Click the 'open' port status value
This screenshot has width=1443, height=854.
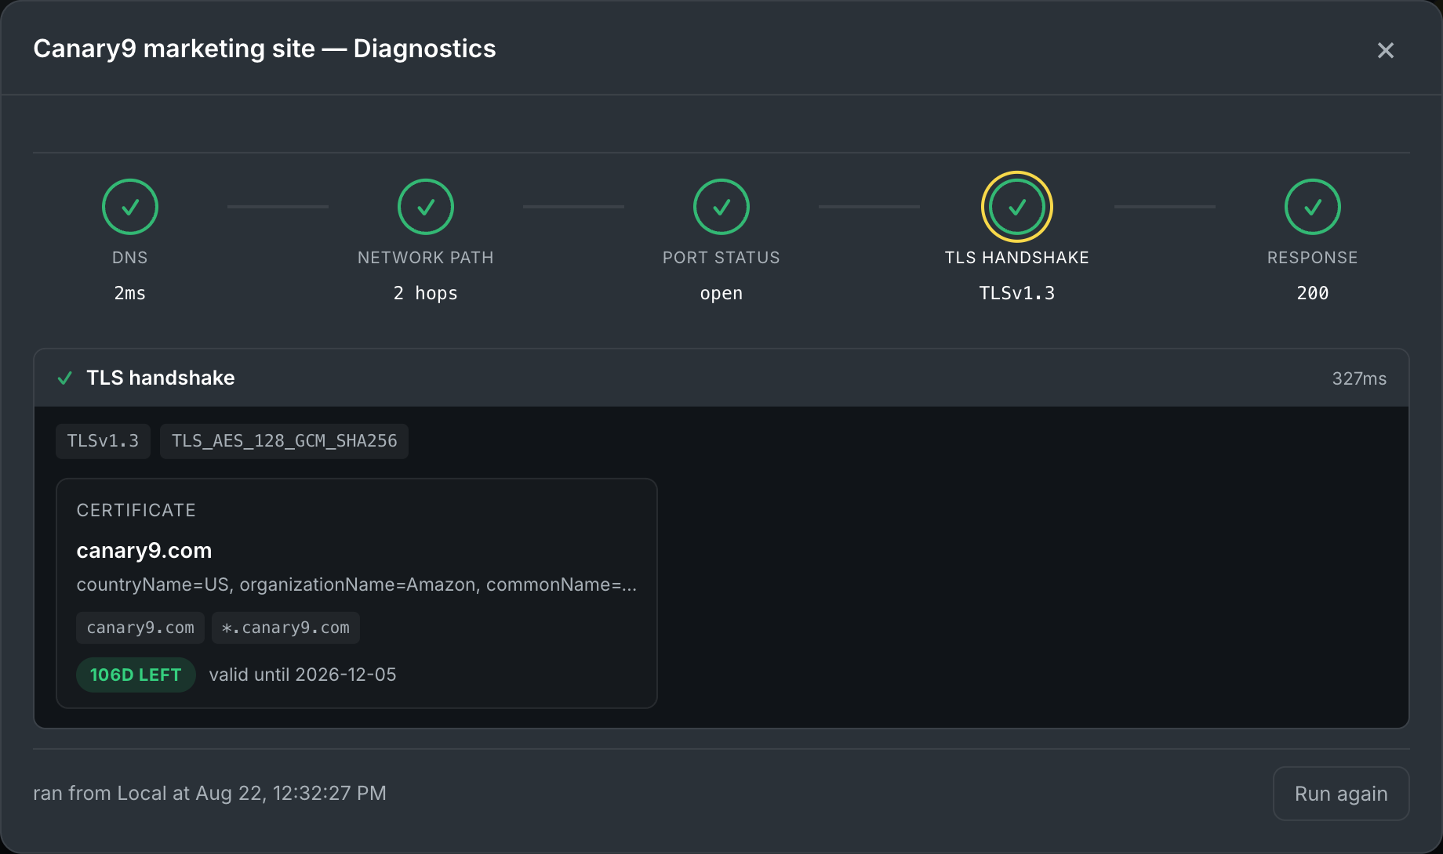tap(721, 294)
